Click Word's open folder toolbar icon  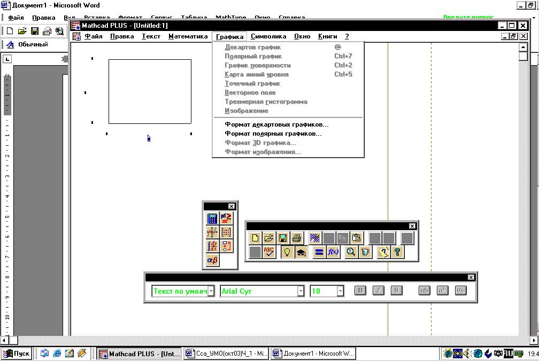click(x=22, y=31)
